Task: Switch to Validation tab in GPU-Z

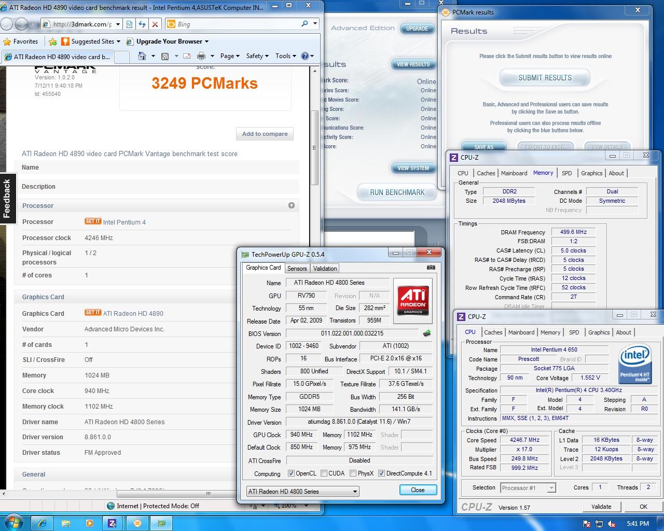Action: (325, 269)
